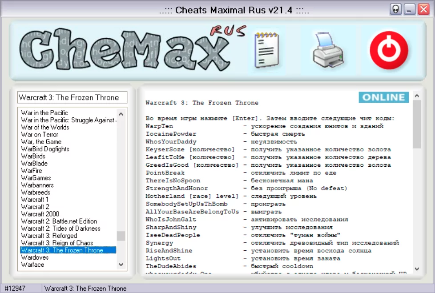
Task: Close the Cheats Maximal window
Action: click(423, 9)
